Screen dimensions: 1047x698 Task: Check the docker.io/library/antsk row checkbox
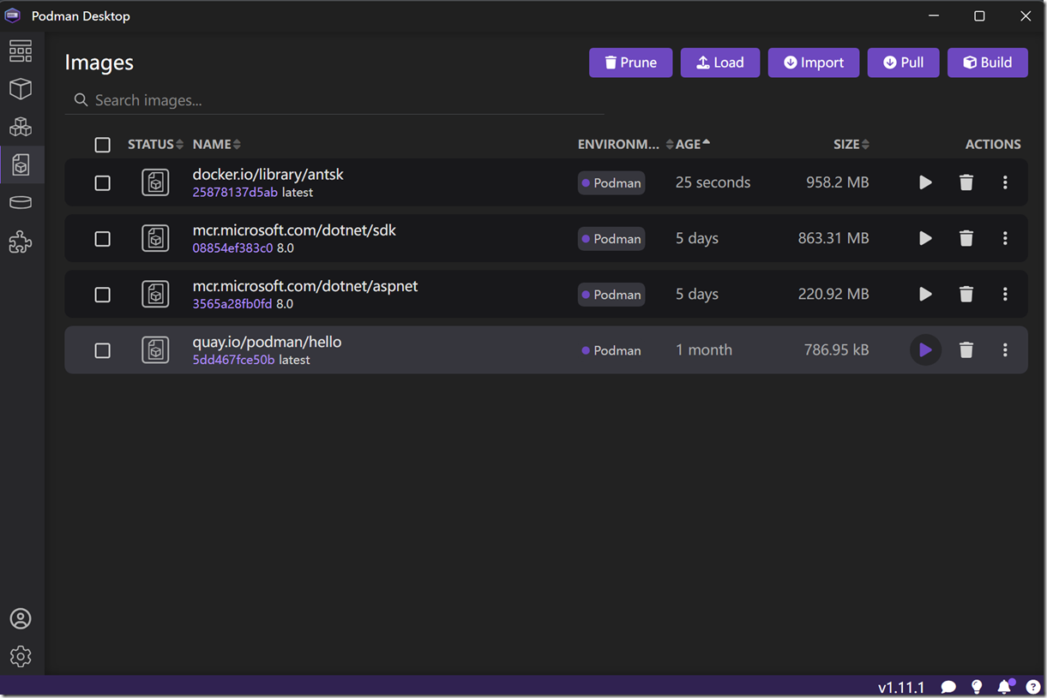click(102, 182)
